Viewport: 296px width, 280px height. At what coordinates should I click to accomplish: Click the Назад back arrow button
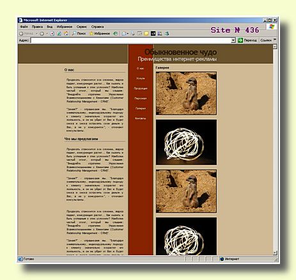(x=26, y=34)
